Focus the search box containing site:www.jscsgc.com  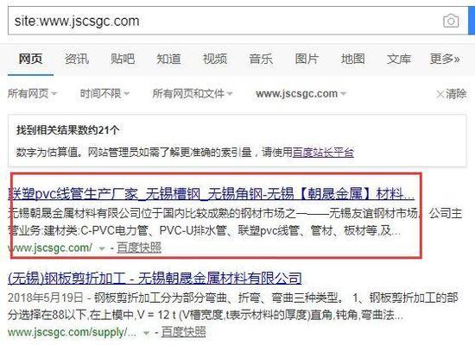click(237, 21)
